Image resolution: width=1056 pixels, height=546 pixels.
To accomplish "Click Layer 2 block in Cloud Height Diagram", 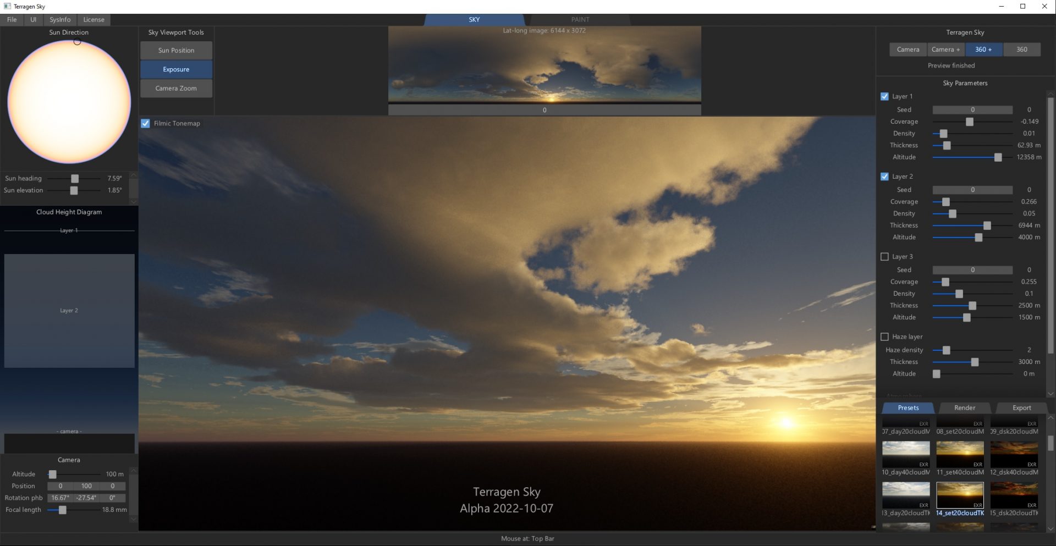I will [x=69, y=311].
